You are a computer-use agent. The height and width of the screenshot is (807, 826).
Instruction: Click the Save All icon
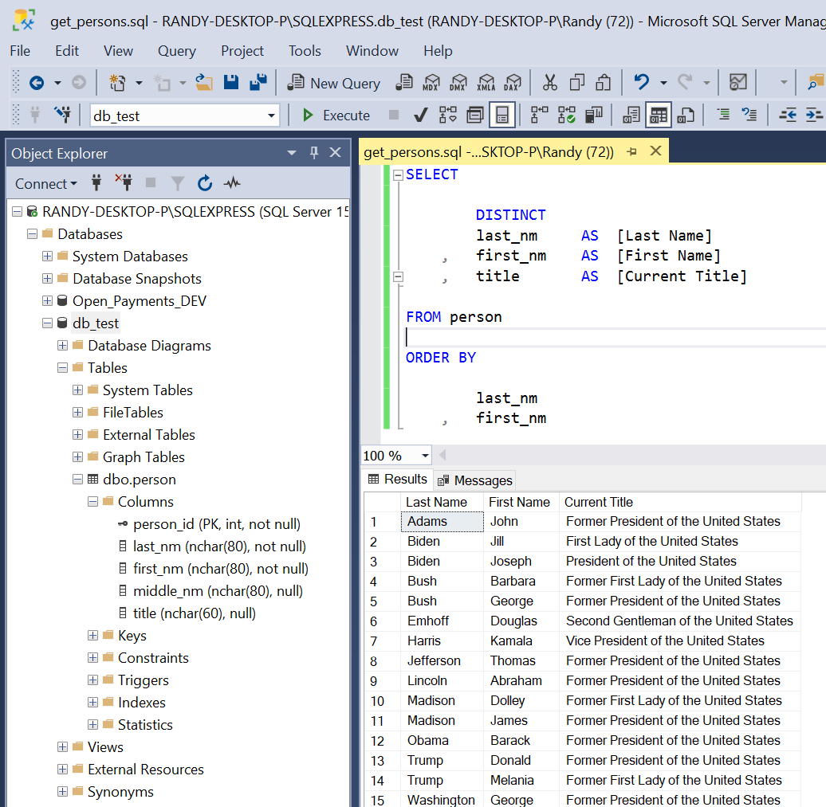[x=258, y=82]
